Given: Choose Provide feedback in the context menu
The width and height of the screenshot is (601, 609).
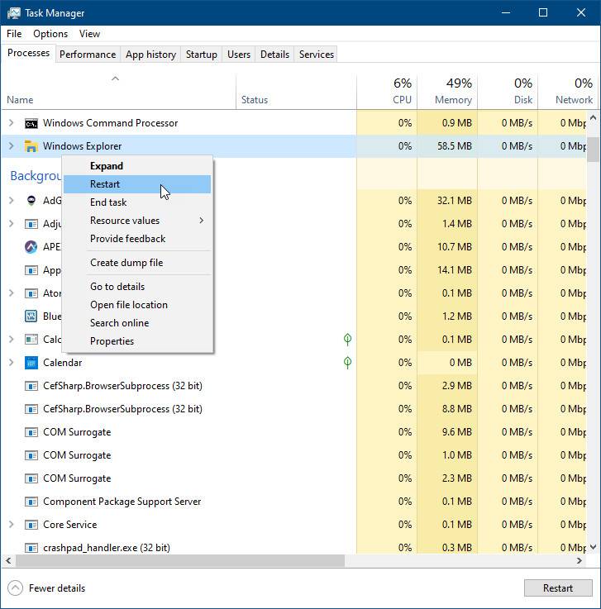Looking at the screenshot, I should pos(137,239).
